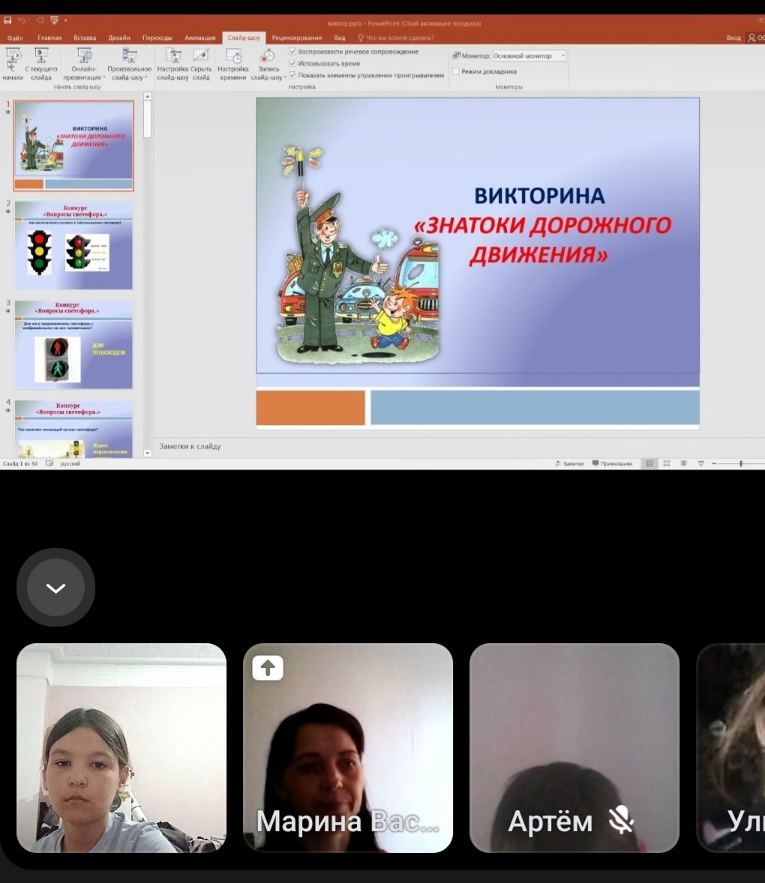Image resolution: width=765 pixels, height=883 pixels.
Task: Switch to Reading view icon
Action: coord(684,463)
